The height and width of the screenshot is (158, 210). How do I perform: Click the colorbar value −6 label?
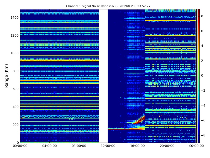203,120
